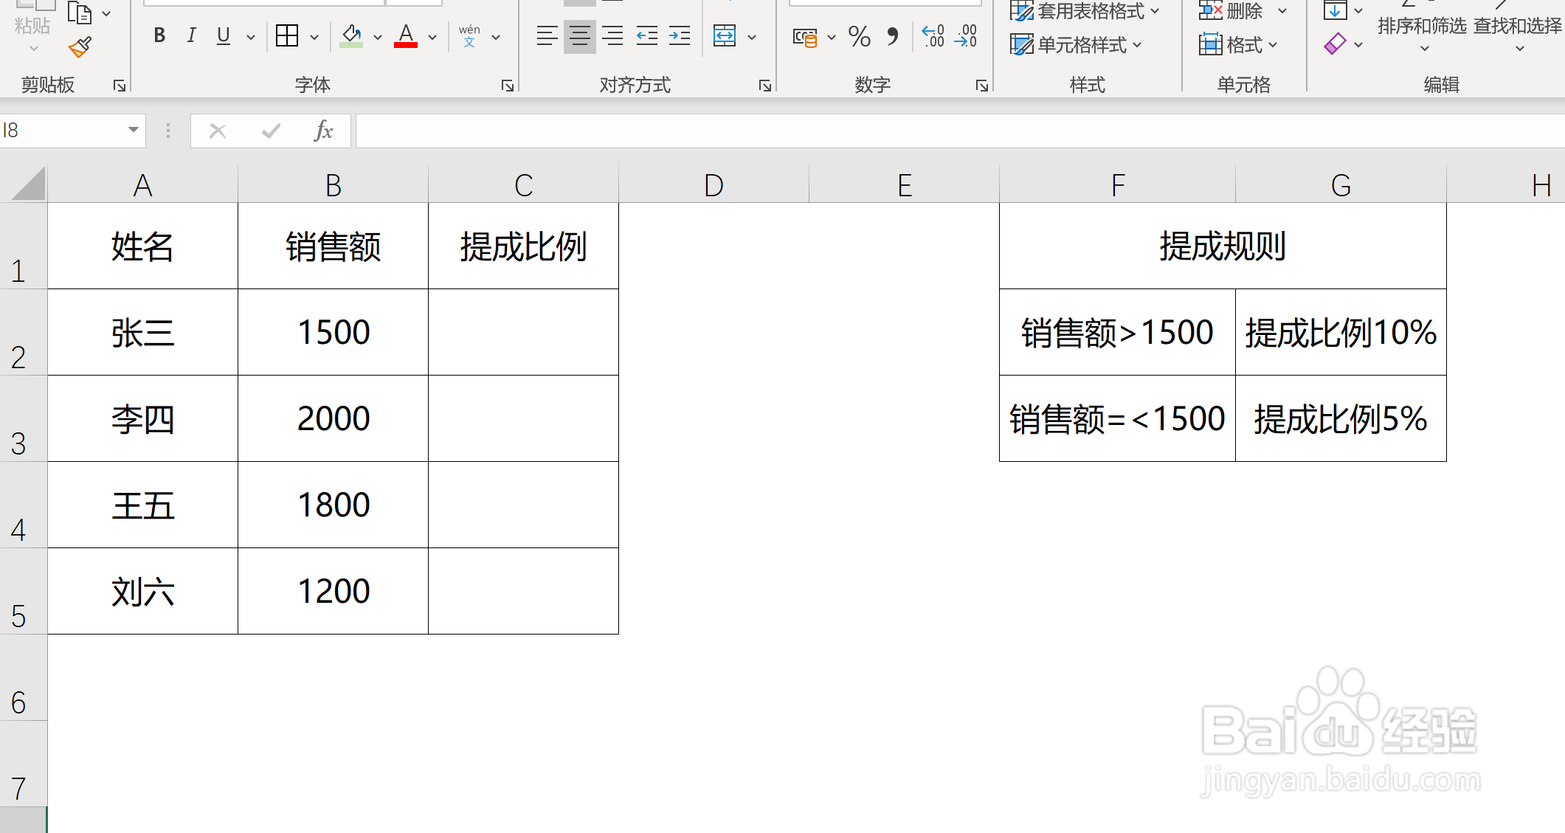Toggle bold formatting
Image resolution: width=1565 pixels, height=833 pixels.
point(159,35)
